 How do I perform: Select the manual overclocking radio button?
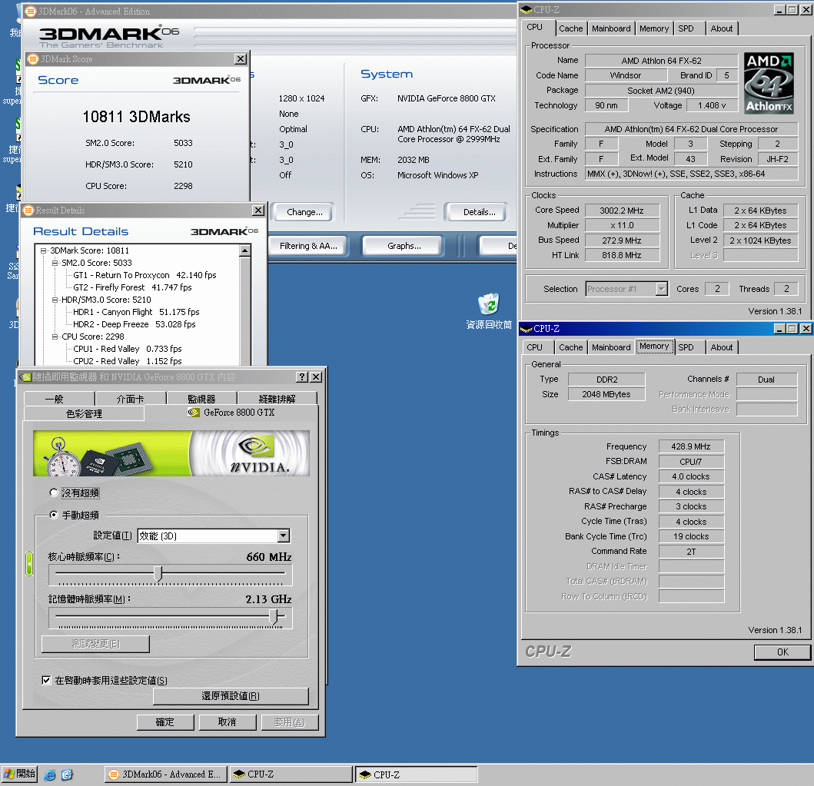(54, 515)
